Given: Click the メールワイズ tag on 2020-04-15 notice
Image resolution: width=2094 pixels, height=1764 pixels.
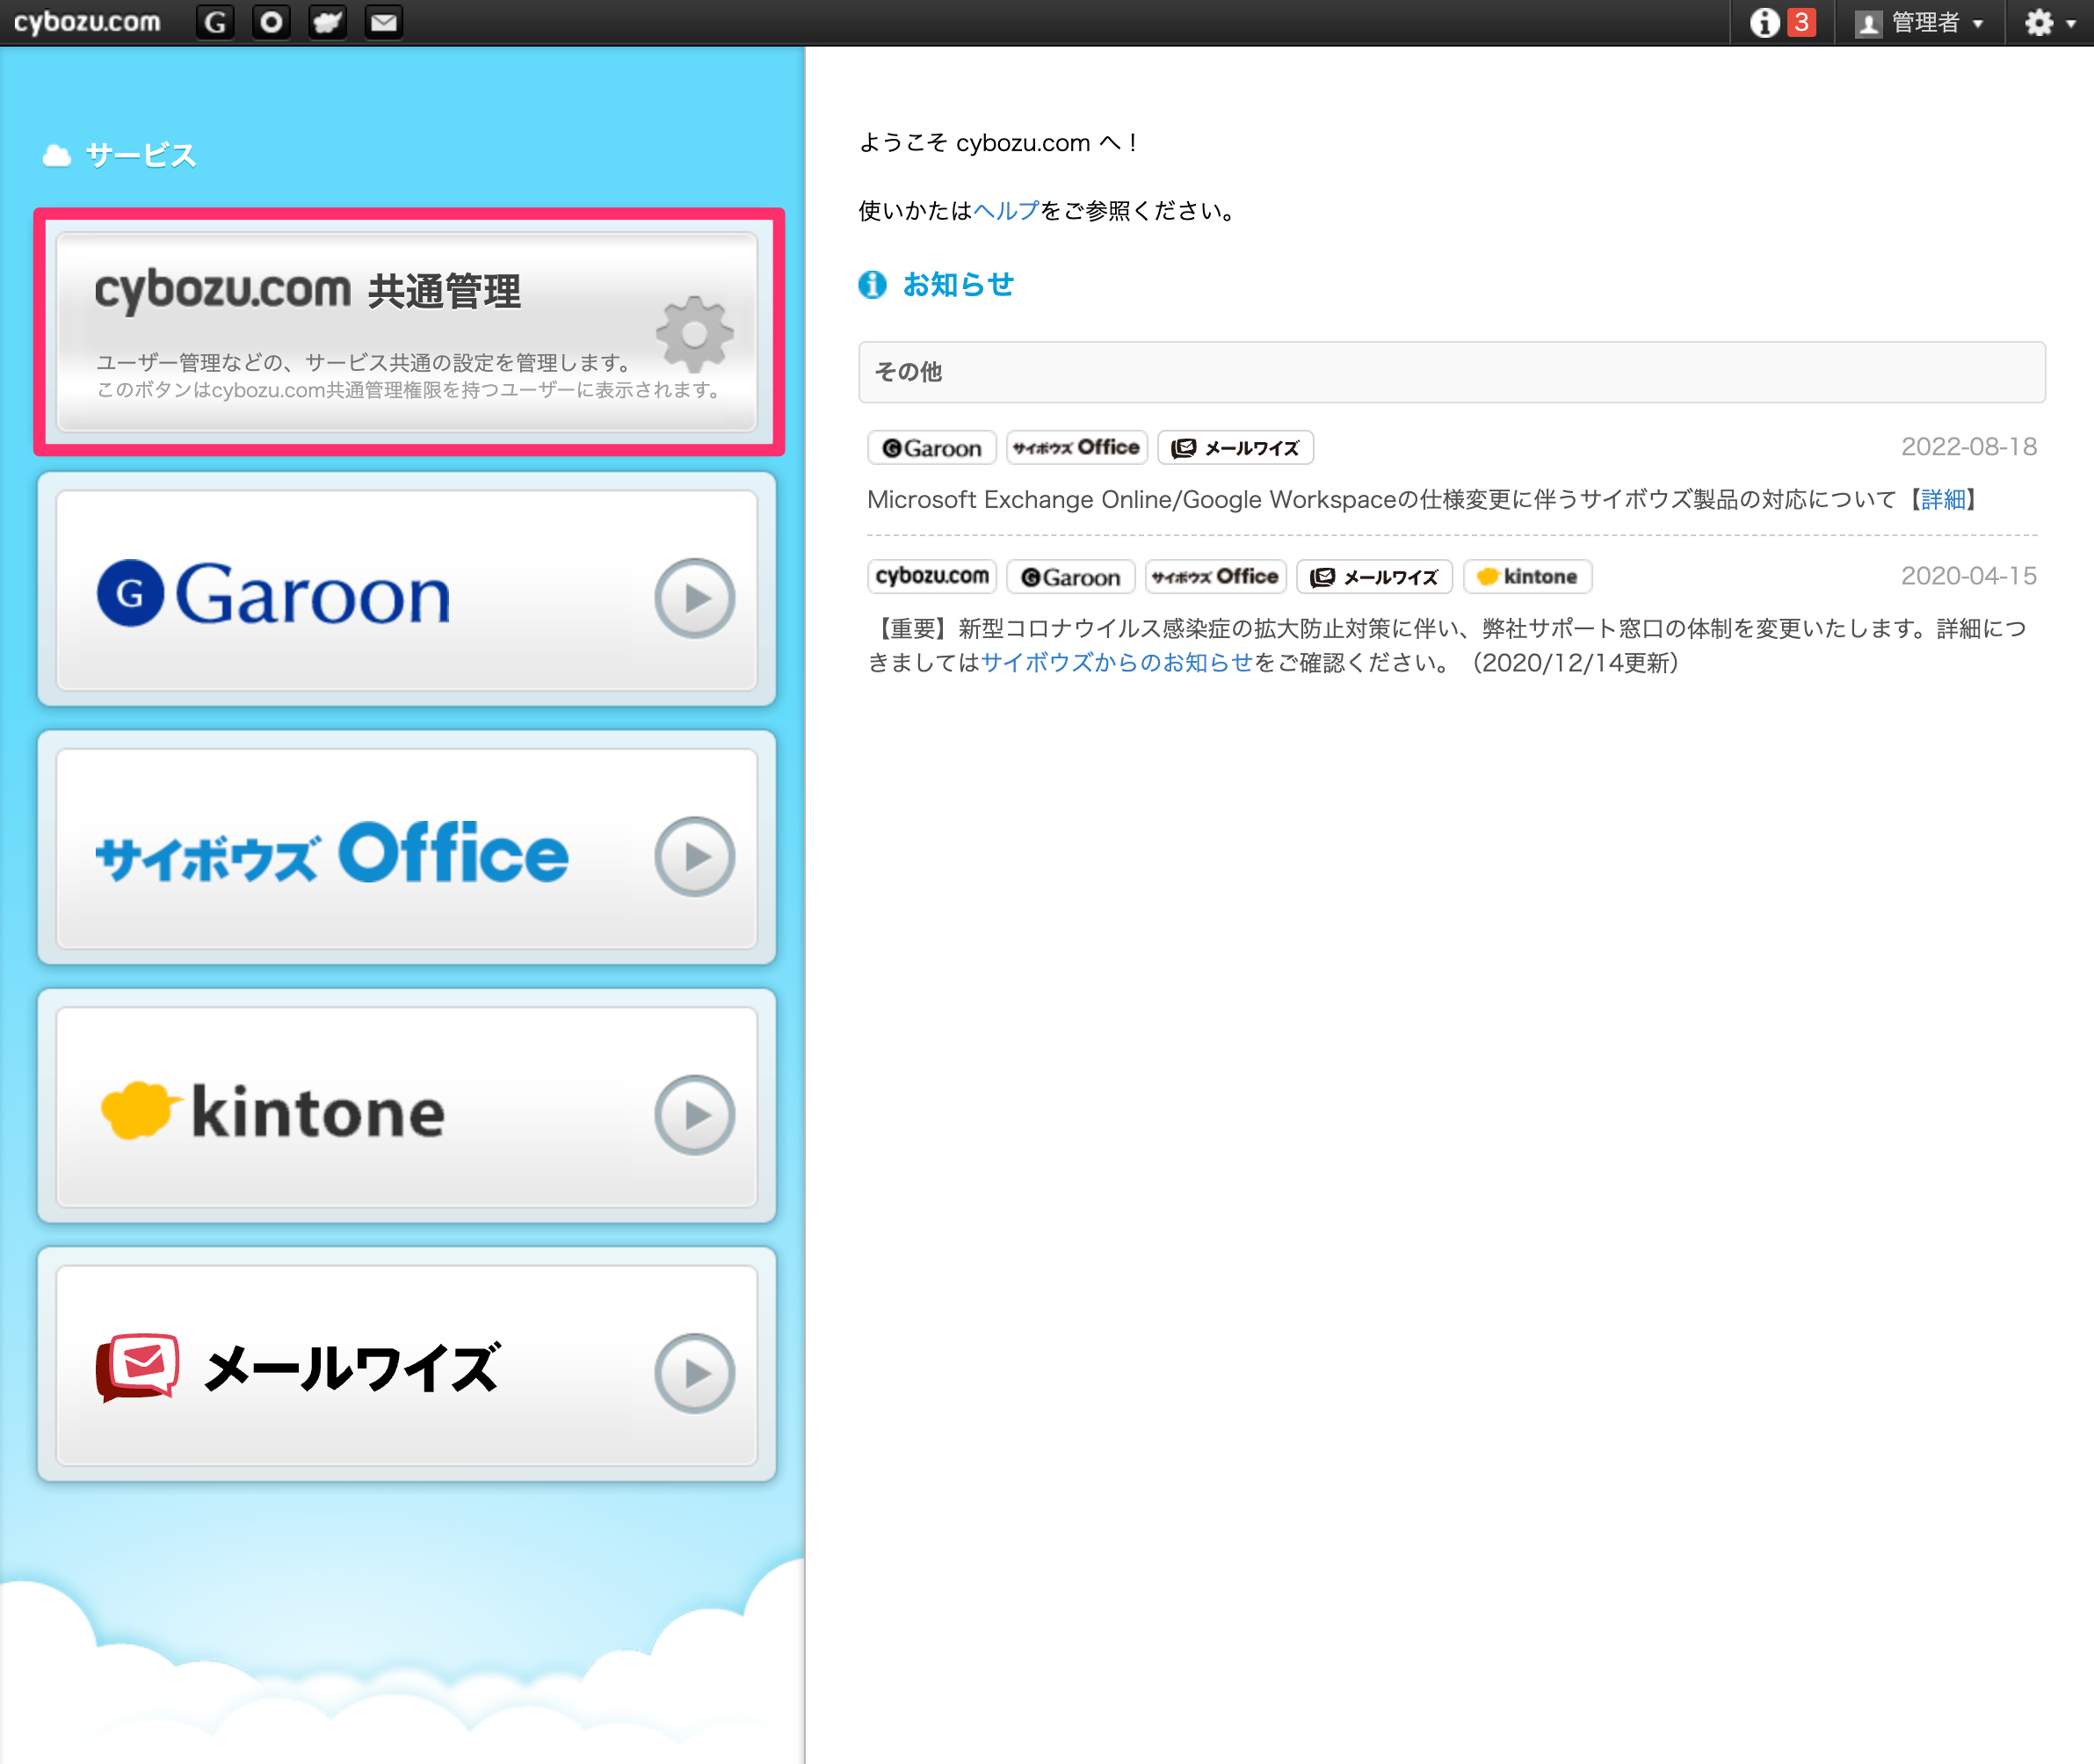Looking at the screenshot, I should click(x=1374, y=577).
